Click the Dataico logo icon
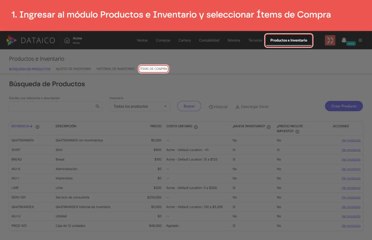Screen dimensions: 372x240 pos(12,40)
